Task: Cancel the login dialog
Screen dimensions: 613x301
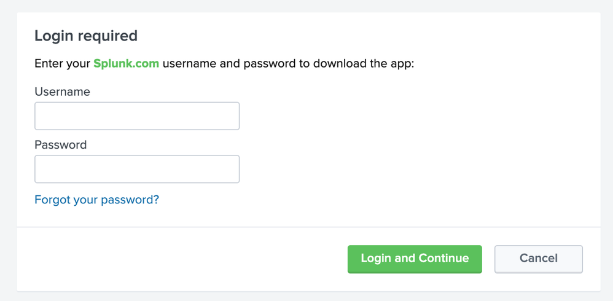Action: [x=538, y=259]
